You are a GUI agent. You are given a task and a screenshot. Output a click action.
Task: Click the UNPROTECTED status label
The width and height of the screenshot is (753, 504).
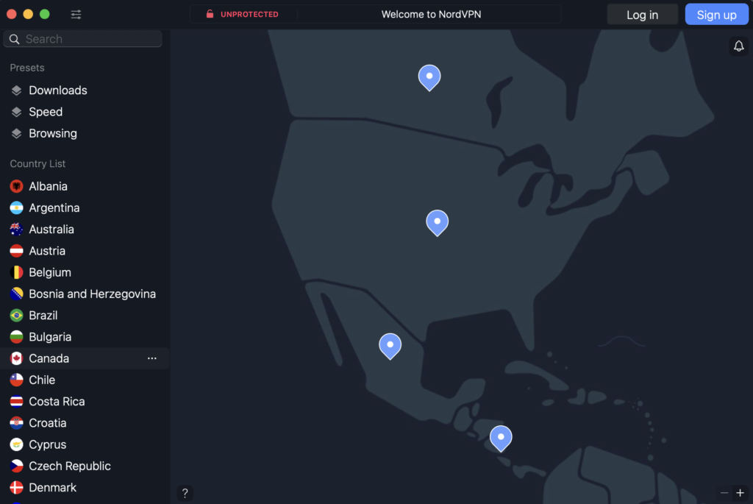click(x=249, y=15)
